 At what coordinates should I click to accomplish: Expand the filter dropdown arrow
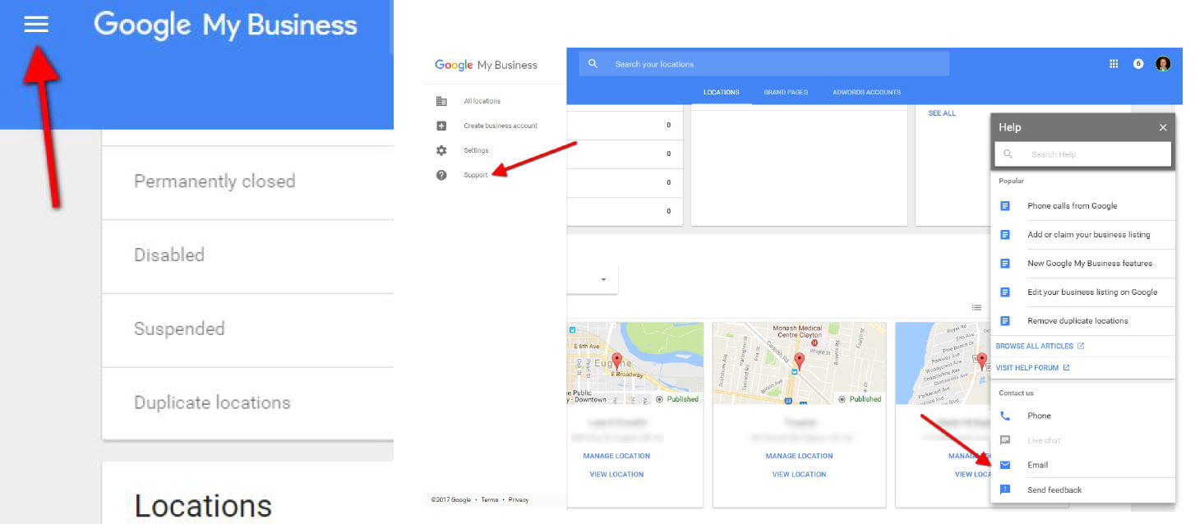pos(603,280)
